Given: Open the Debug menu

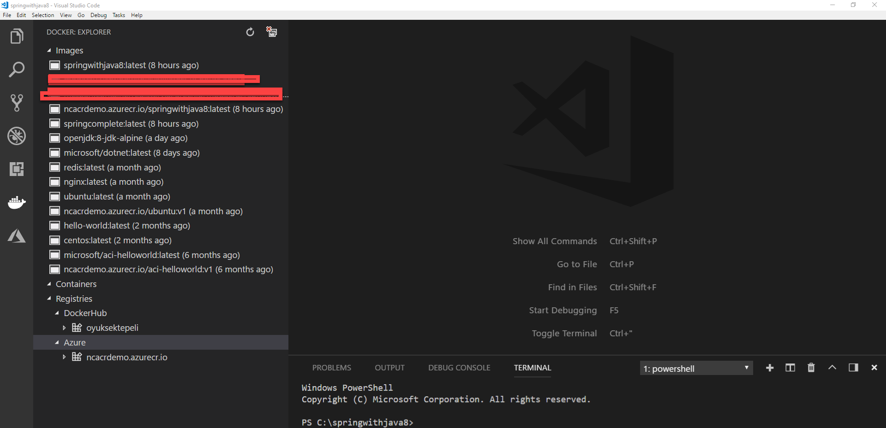Looking at the screenshot, I should tap(98, 15).
